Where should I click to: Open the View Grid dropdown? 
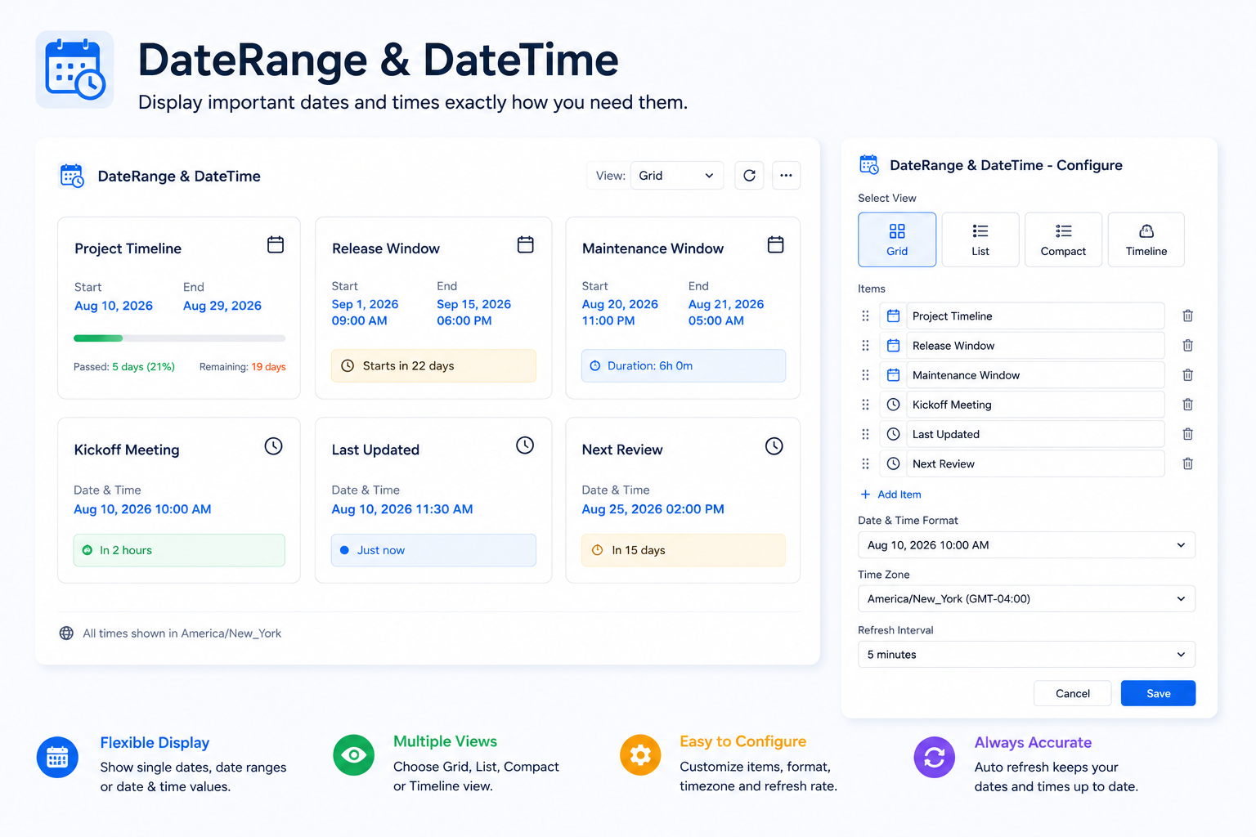coord(676,176)
